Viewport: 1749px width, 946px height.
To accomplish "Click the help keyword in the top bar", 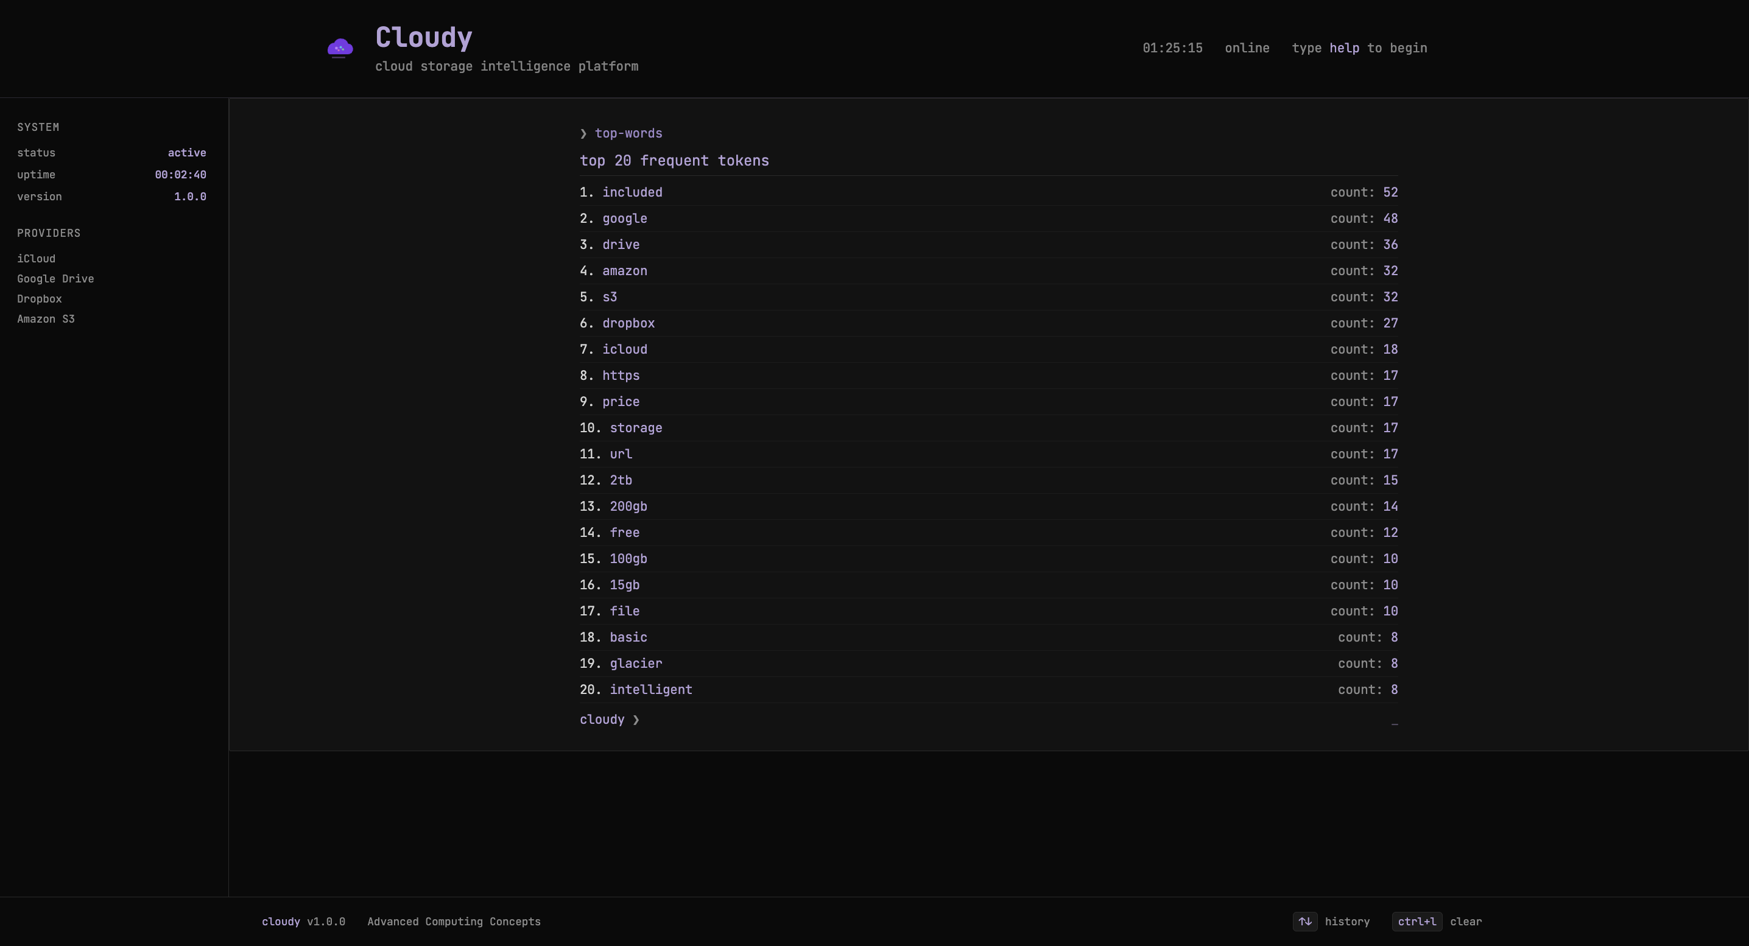I will [x=1345, y=47].
